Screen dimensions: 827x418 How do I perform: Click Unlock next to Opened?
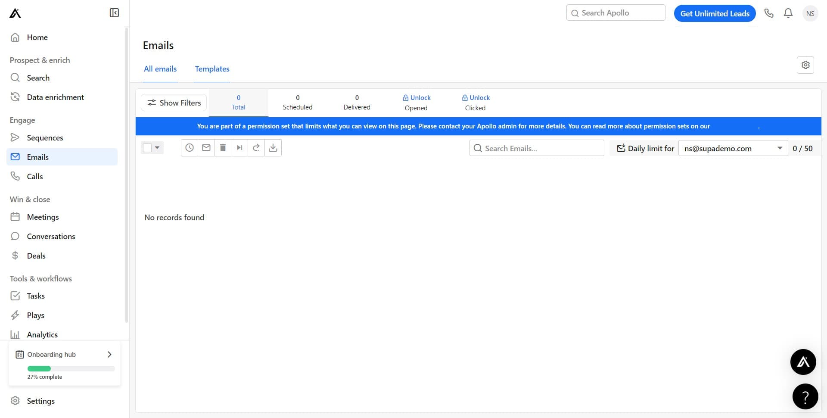[x=417, y=97]
